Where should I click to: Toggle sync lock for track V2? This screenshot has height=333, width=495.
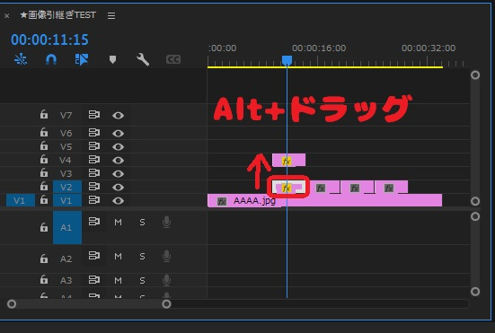tap(94, 187)
